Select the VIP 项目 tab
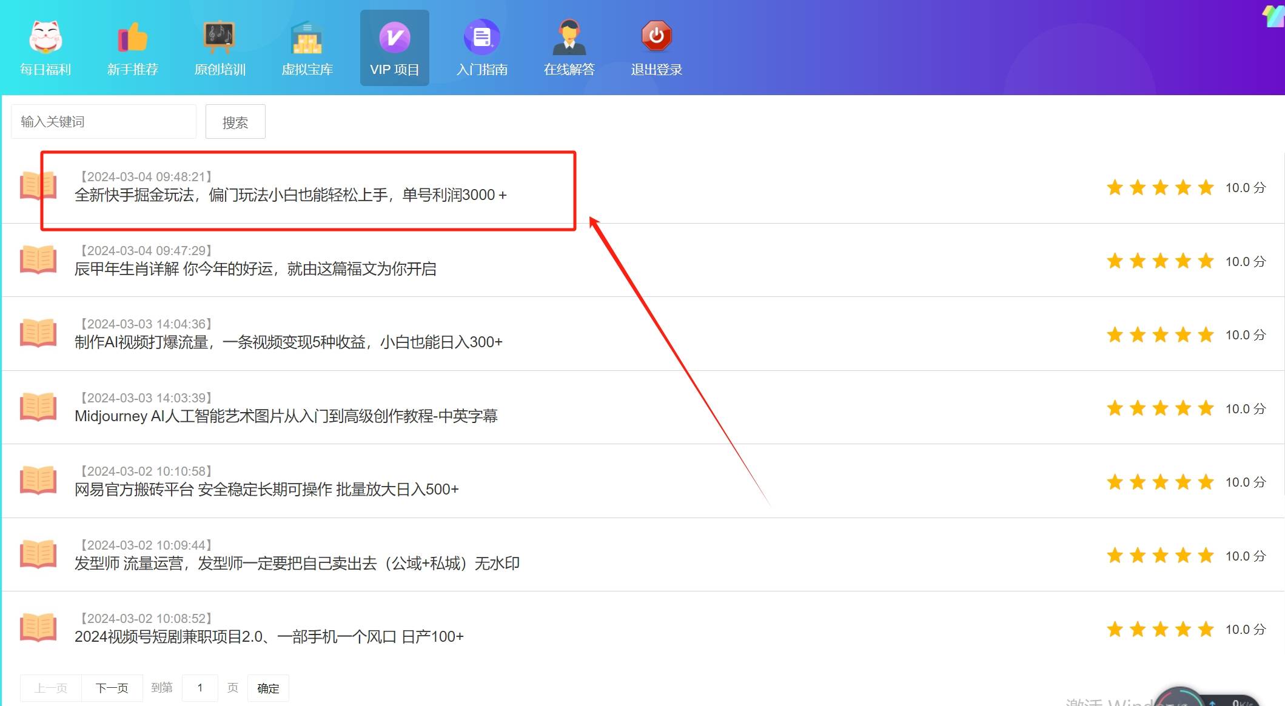 click(x=395, y=48)
